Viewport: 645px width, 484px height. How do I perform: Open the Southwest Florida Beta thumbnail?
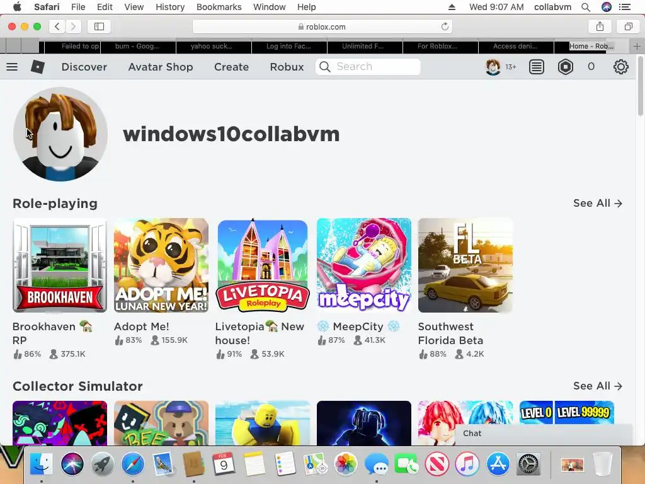[x=465, y=265]
